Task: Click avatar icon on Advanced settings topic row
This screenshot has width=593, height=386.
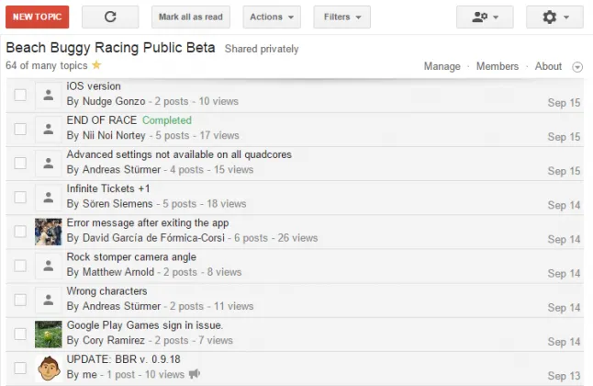Action: click(x=49, y=164)
